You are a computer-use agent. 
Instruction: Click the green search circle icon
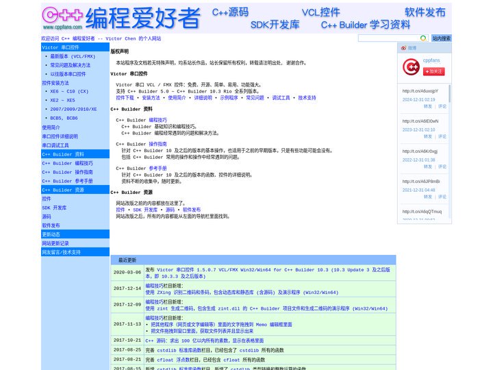coord(423,38)
